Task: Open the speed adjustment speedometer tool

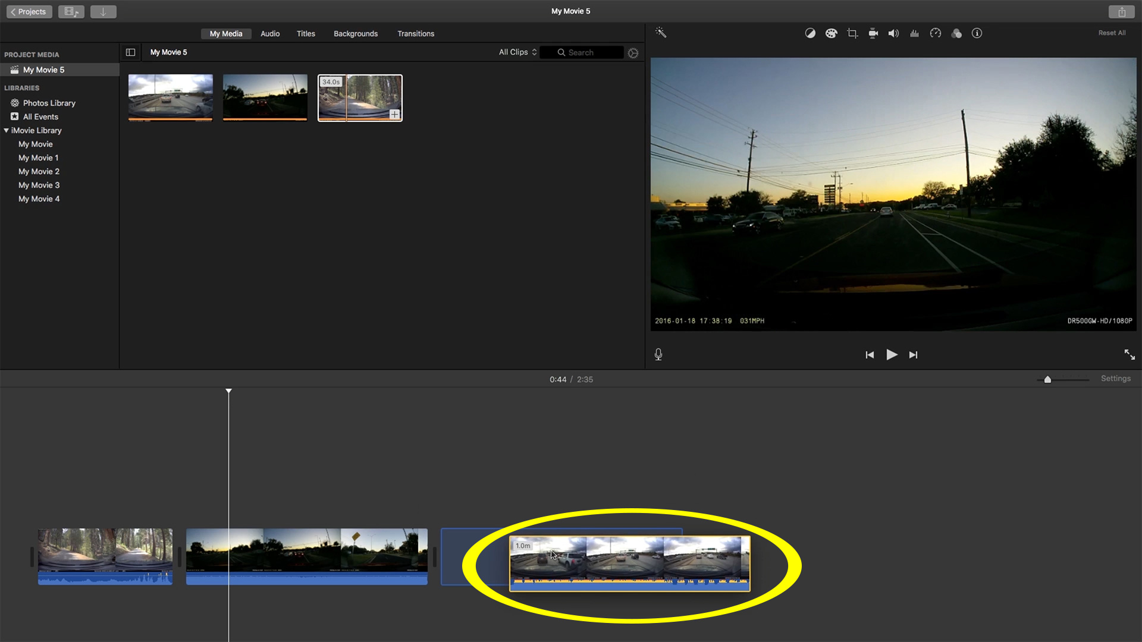Action: coord(936,33)
